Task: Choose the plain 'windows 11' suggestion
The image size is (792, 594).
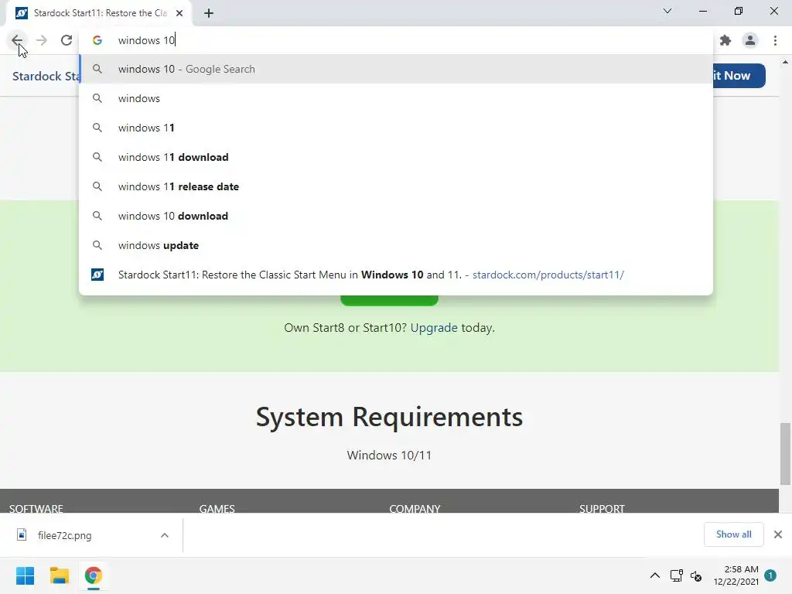Action: (396, 128)
